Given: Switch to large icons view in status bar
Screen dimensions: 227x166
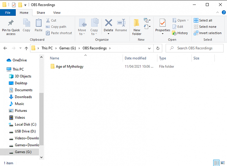Looking at the screenshot, I should click(x=223, y=163).
